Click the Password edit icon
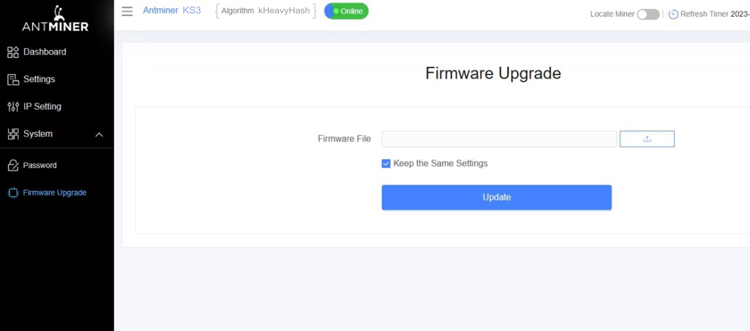The width and height of the screenshot is (750, 331). [13, 165]
